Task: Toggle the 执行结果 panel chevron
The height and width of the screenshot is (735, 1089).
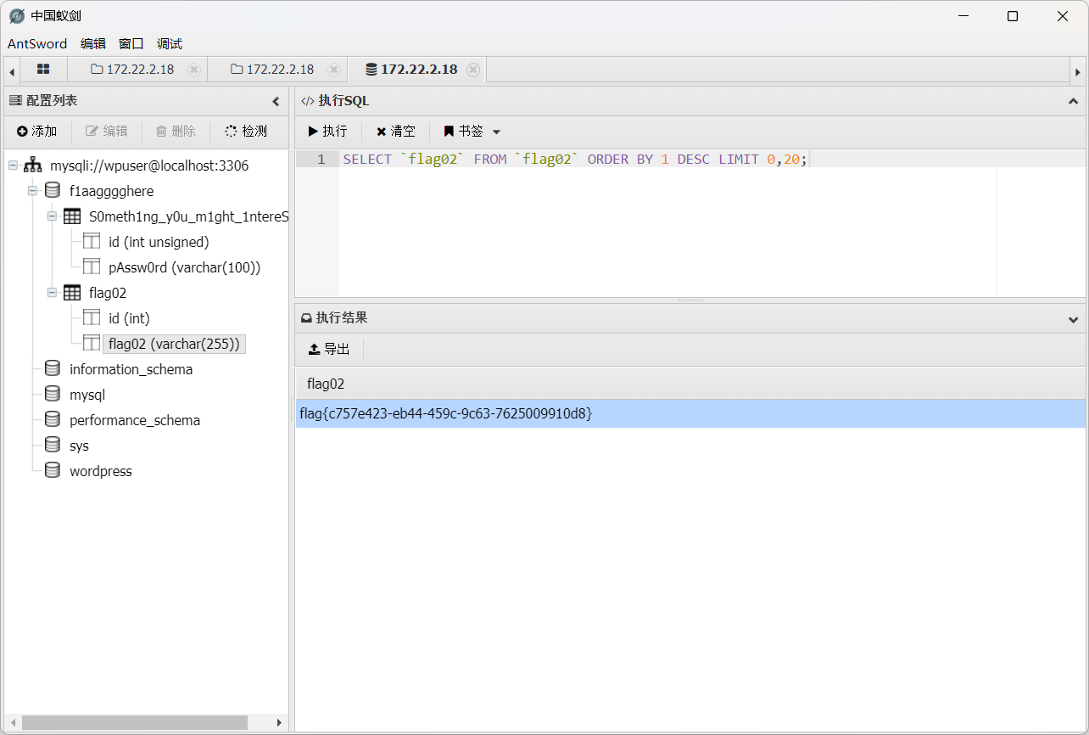Action: pos(1074,319)
